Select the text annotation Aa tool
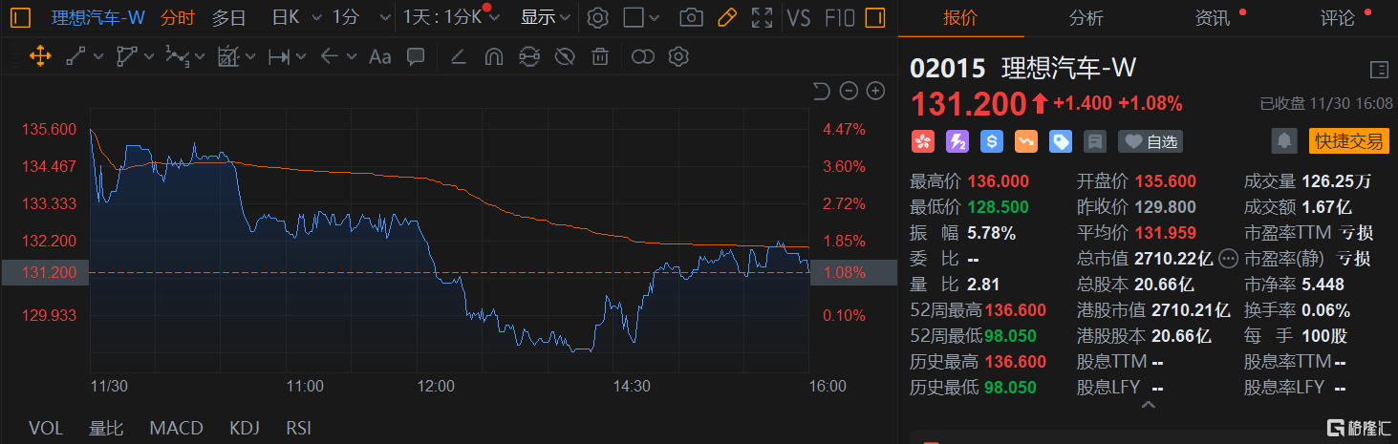Image resolution: width=1398 pixels, height=444 pixels. click(x=379, y=57)
